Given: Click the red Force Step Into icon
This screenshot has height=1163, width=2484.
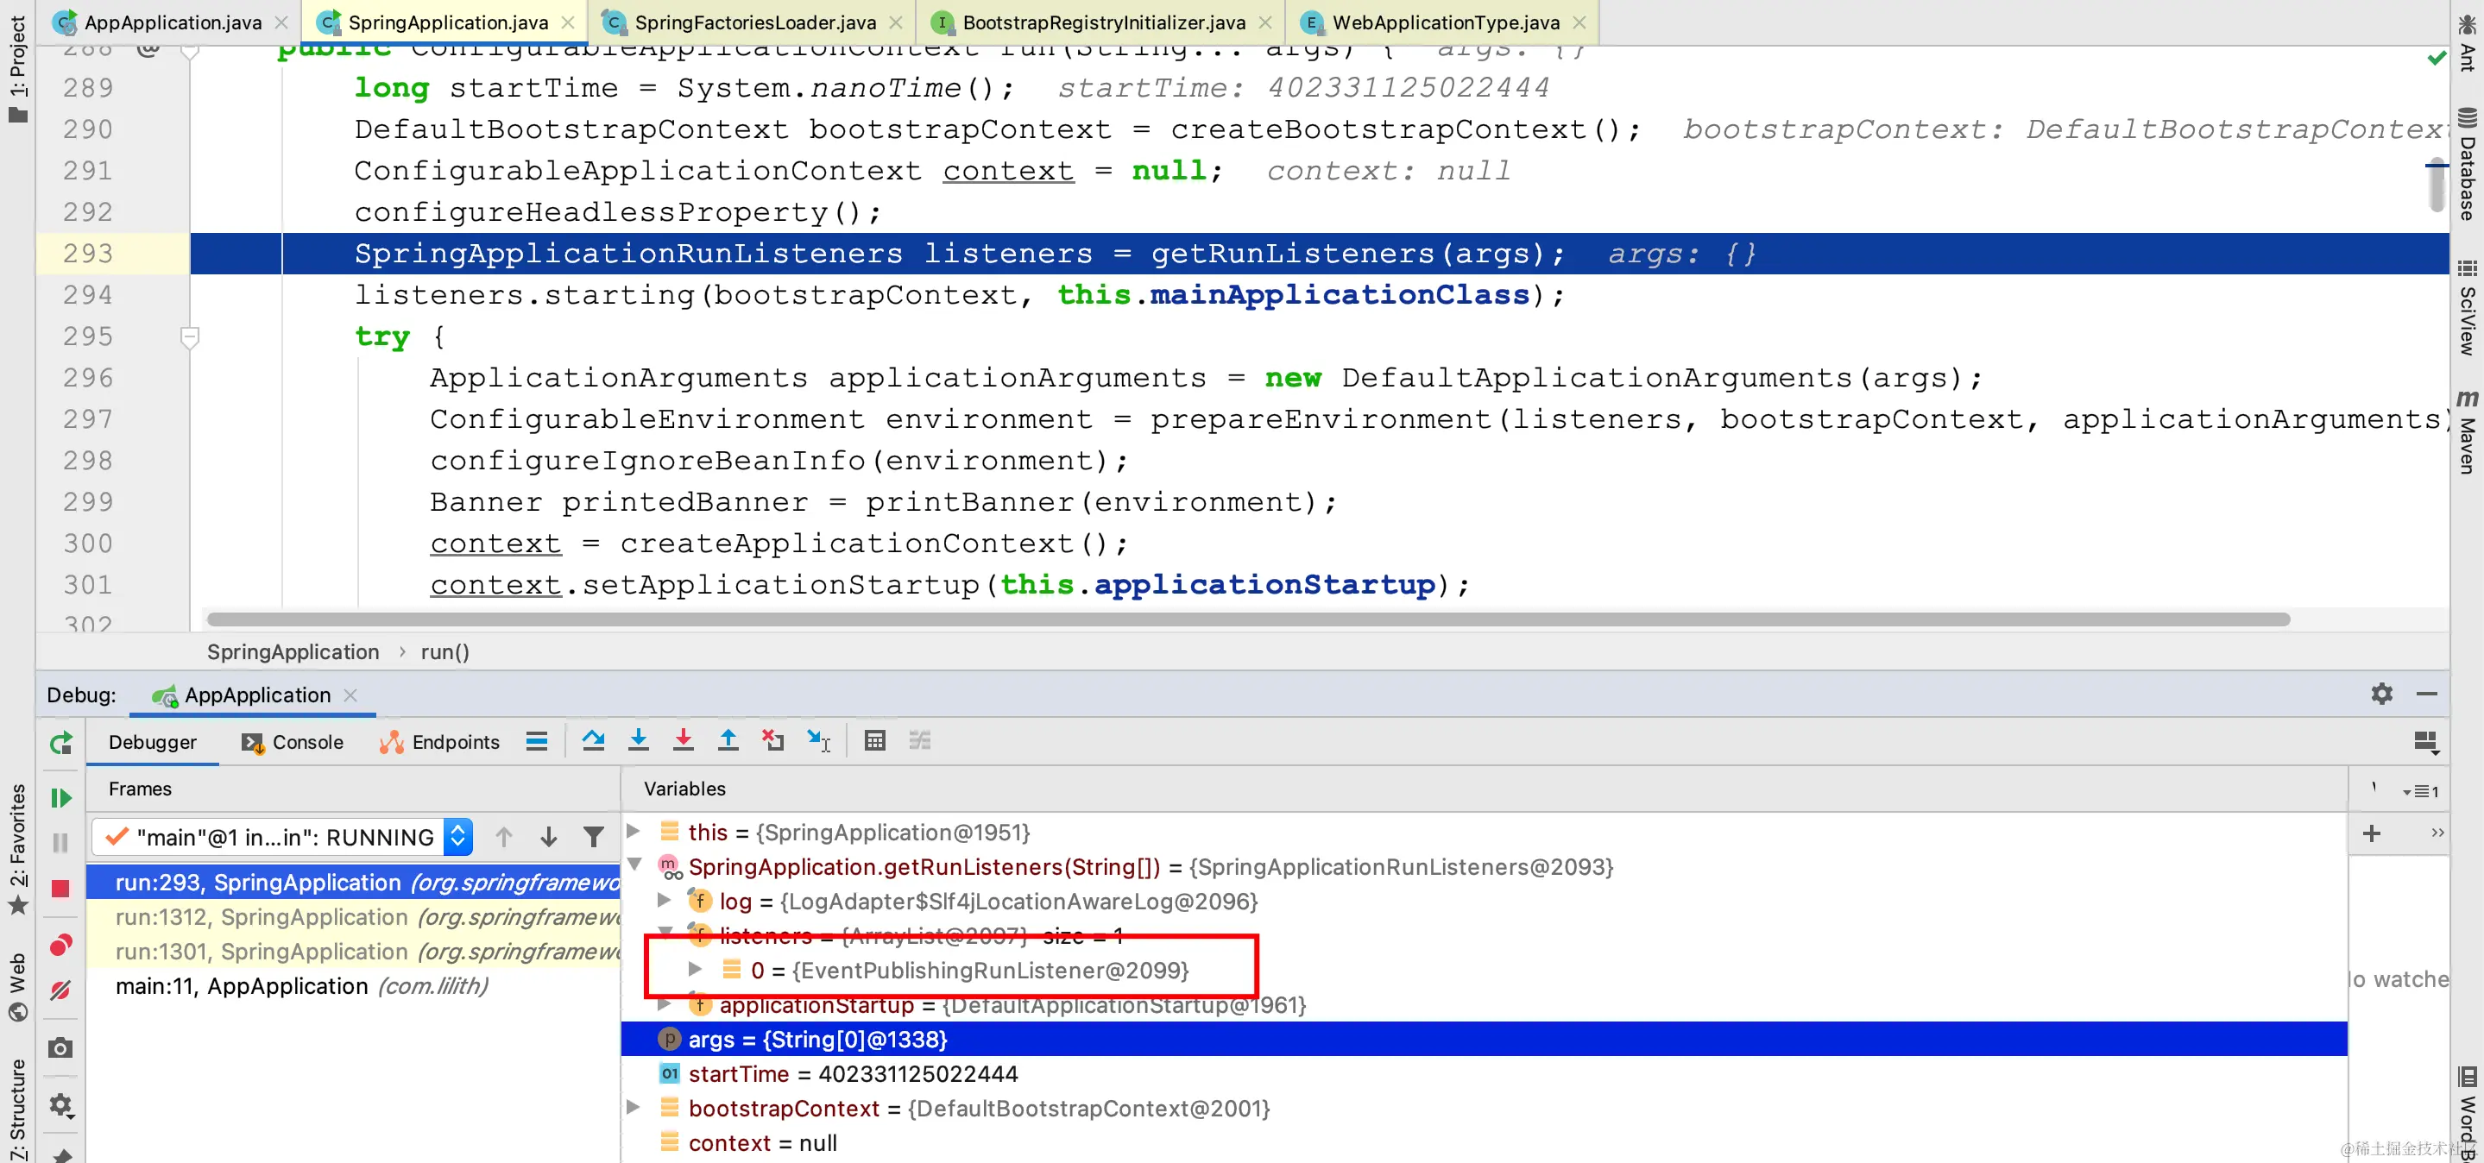Looking at the screenshot, I should tap(683, 740).
